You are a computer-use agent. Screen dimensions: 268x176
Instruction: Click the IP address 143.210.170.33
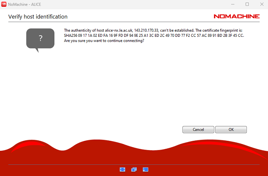[146, 30]
